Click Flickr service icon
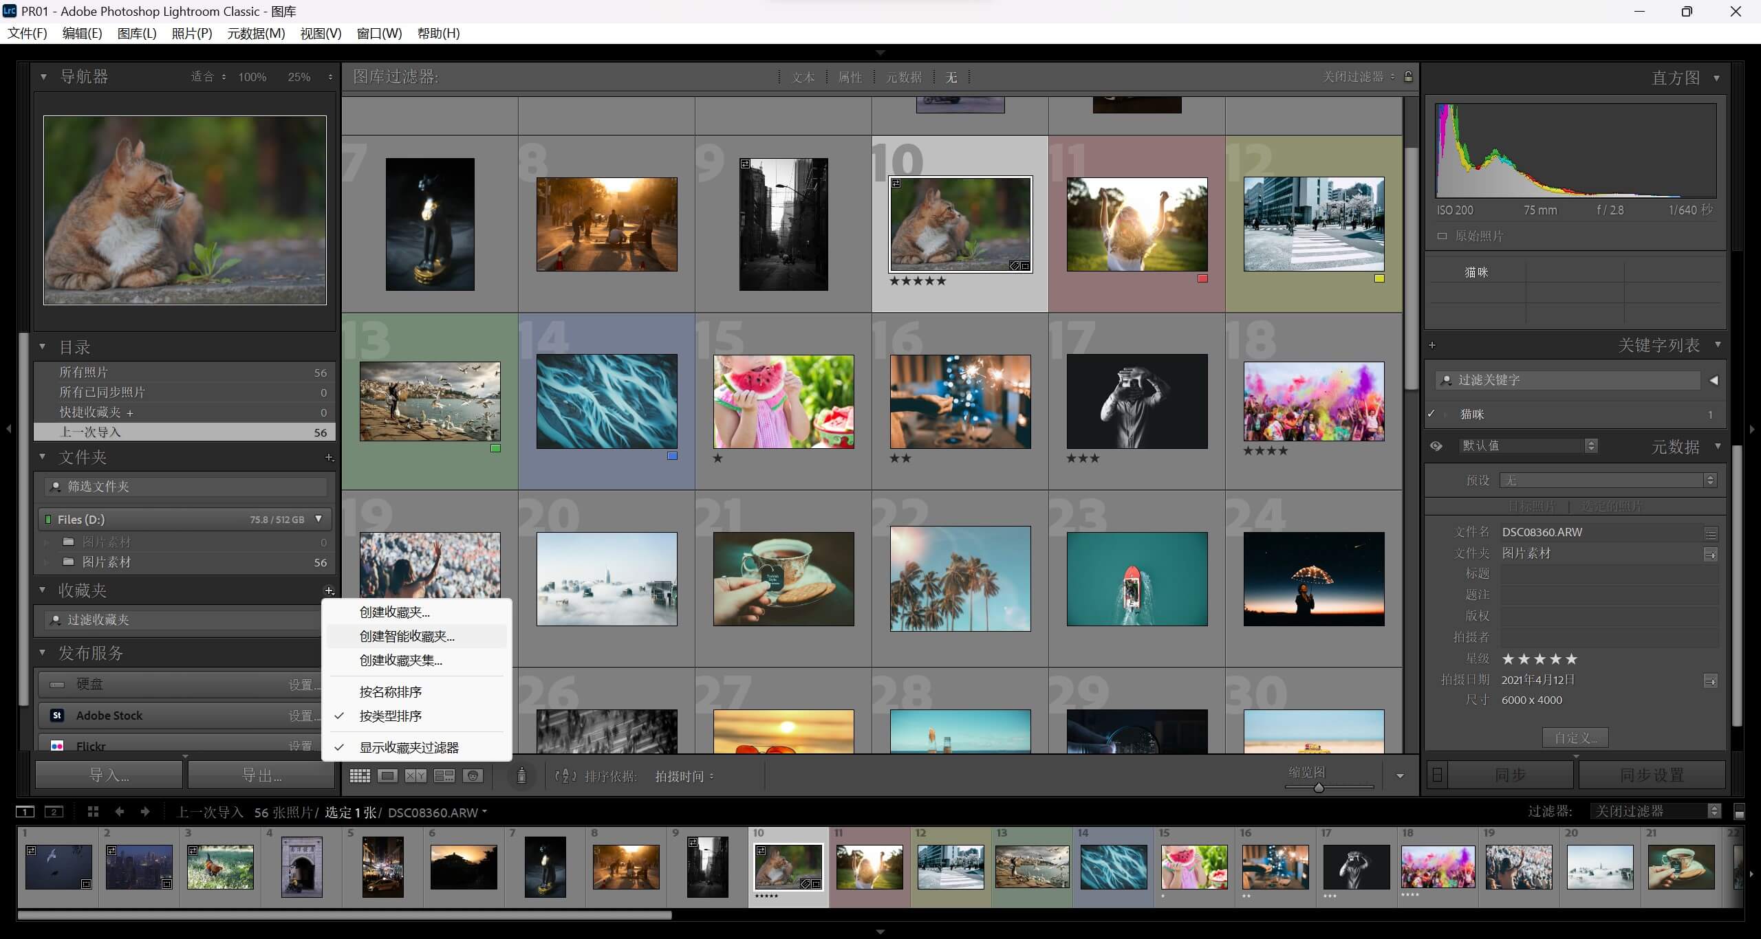Viewport: 1761px width, 939px height. click(x=57, y=746)
